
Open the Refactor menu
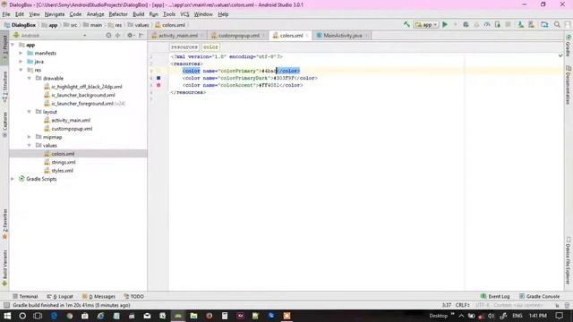tap(118, 14)
